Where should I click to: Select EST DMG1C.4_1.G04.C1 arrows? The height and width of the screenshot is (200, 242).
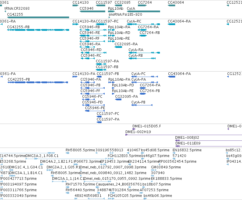tap(11, 170)
